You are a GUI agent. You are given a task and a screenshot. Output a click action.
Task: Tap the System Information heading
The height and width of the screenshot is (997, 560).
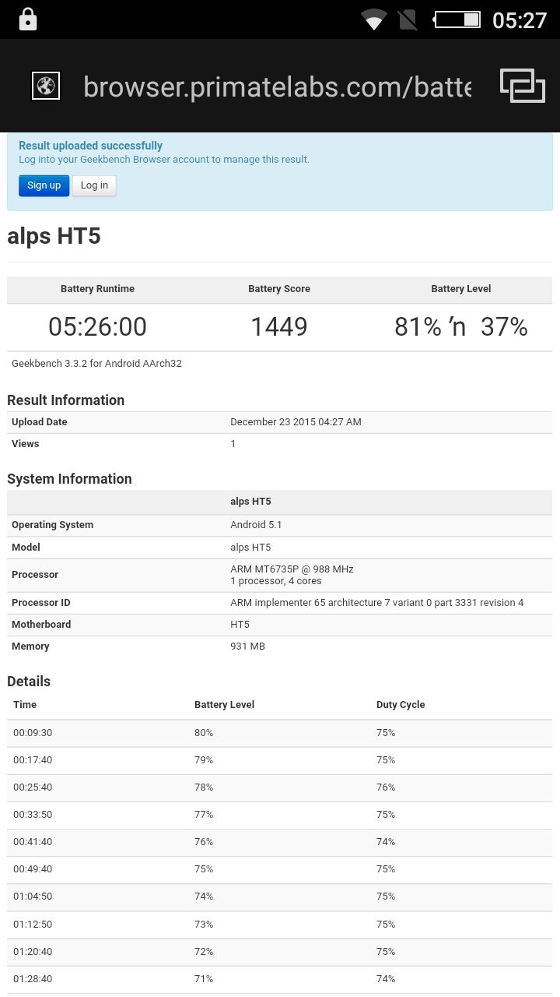tap(69, 479)
